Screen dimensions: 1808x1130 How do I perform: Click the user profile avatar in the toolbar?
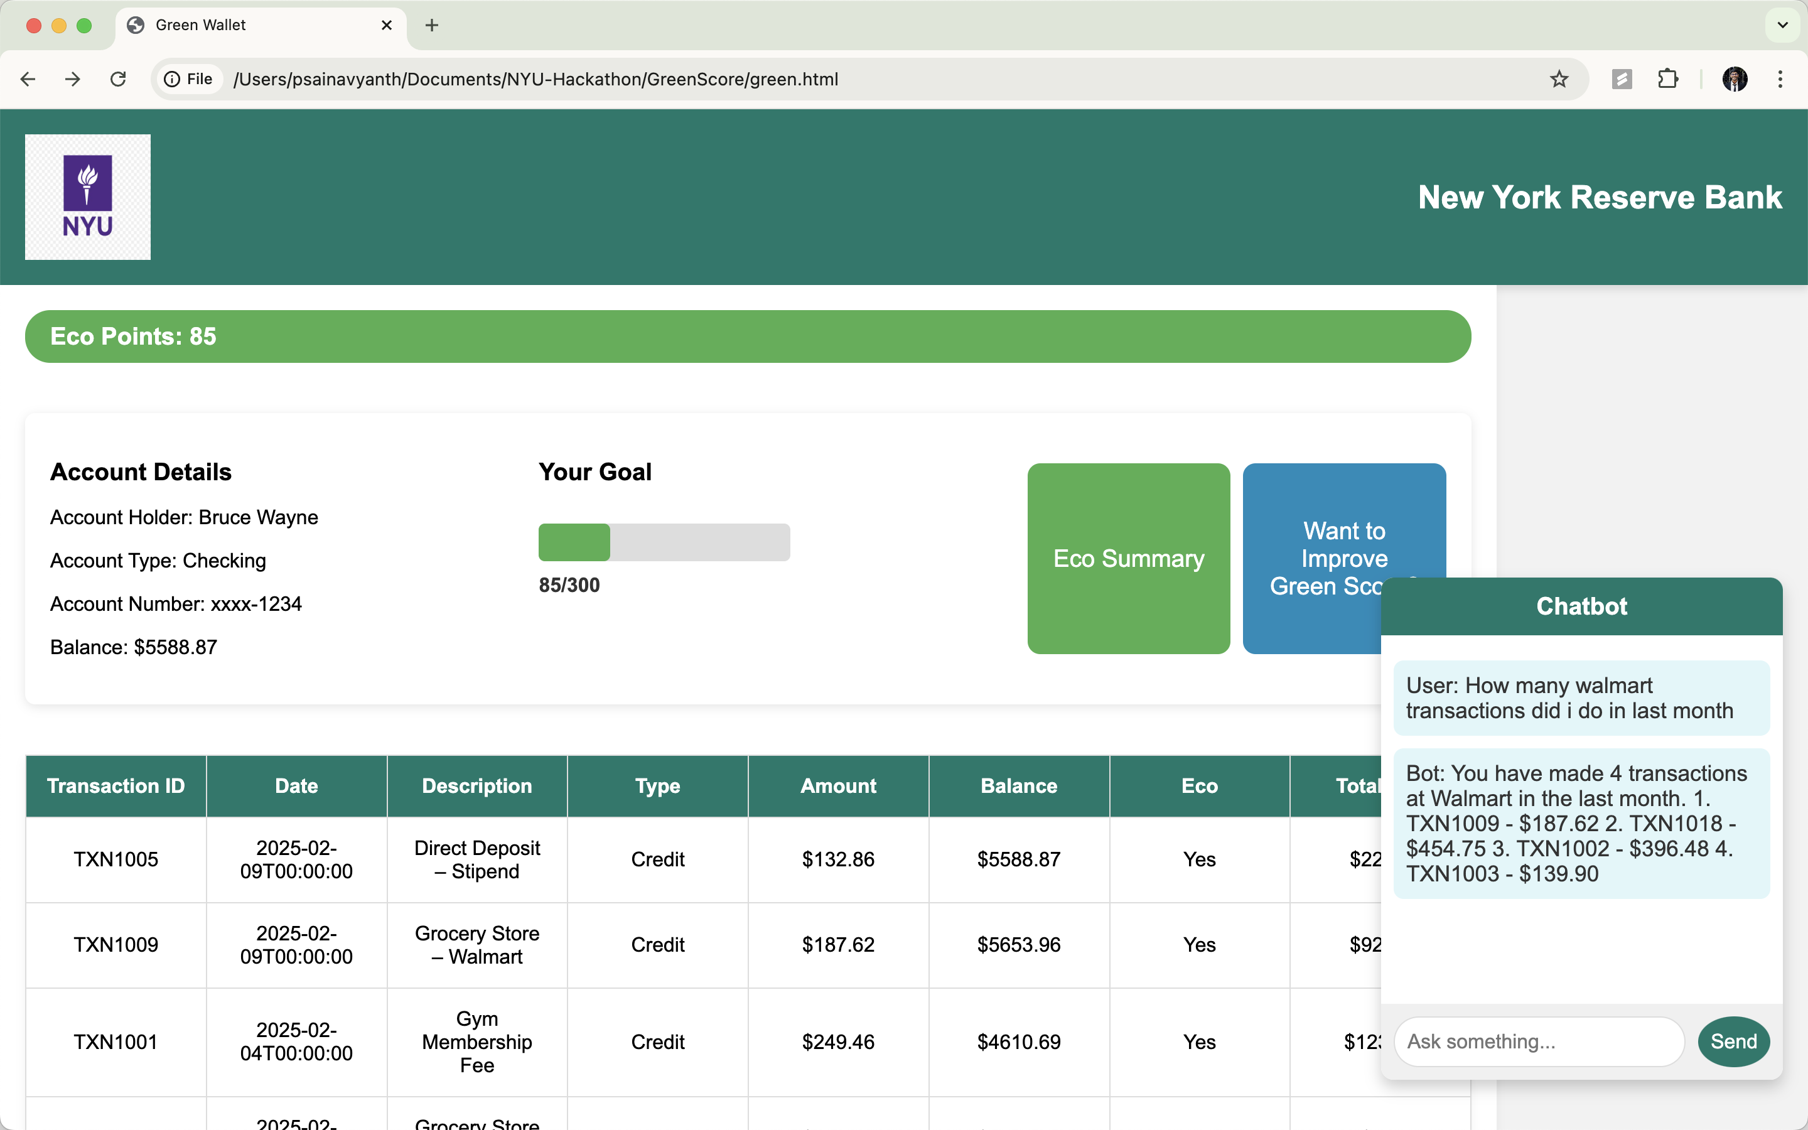point(1734,79)
